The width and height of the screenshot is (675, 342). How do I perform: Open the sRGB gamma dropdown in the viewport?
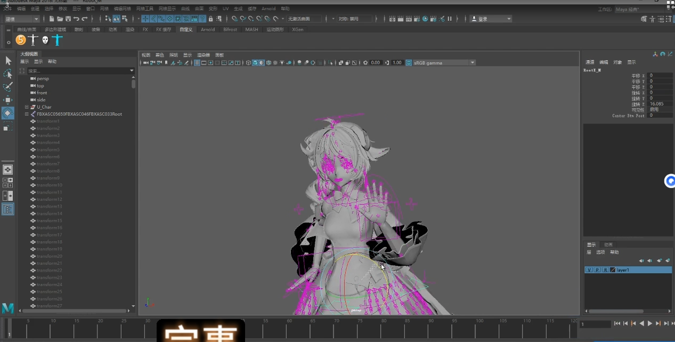click(472, 62)
